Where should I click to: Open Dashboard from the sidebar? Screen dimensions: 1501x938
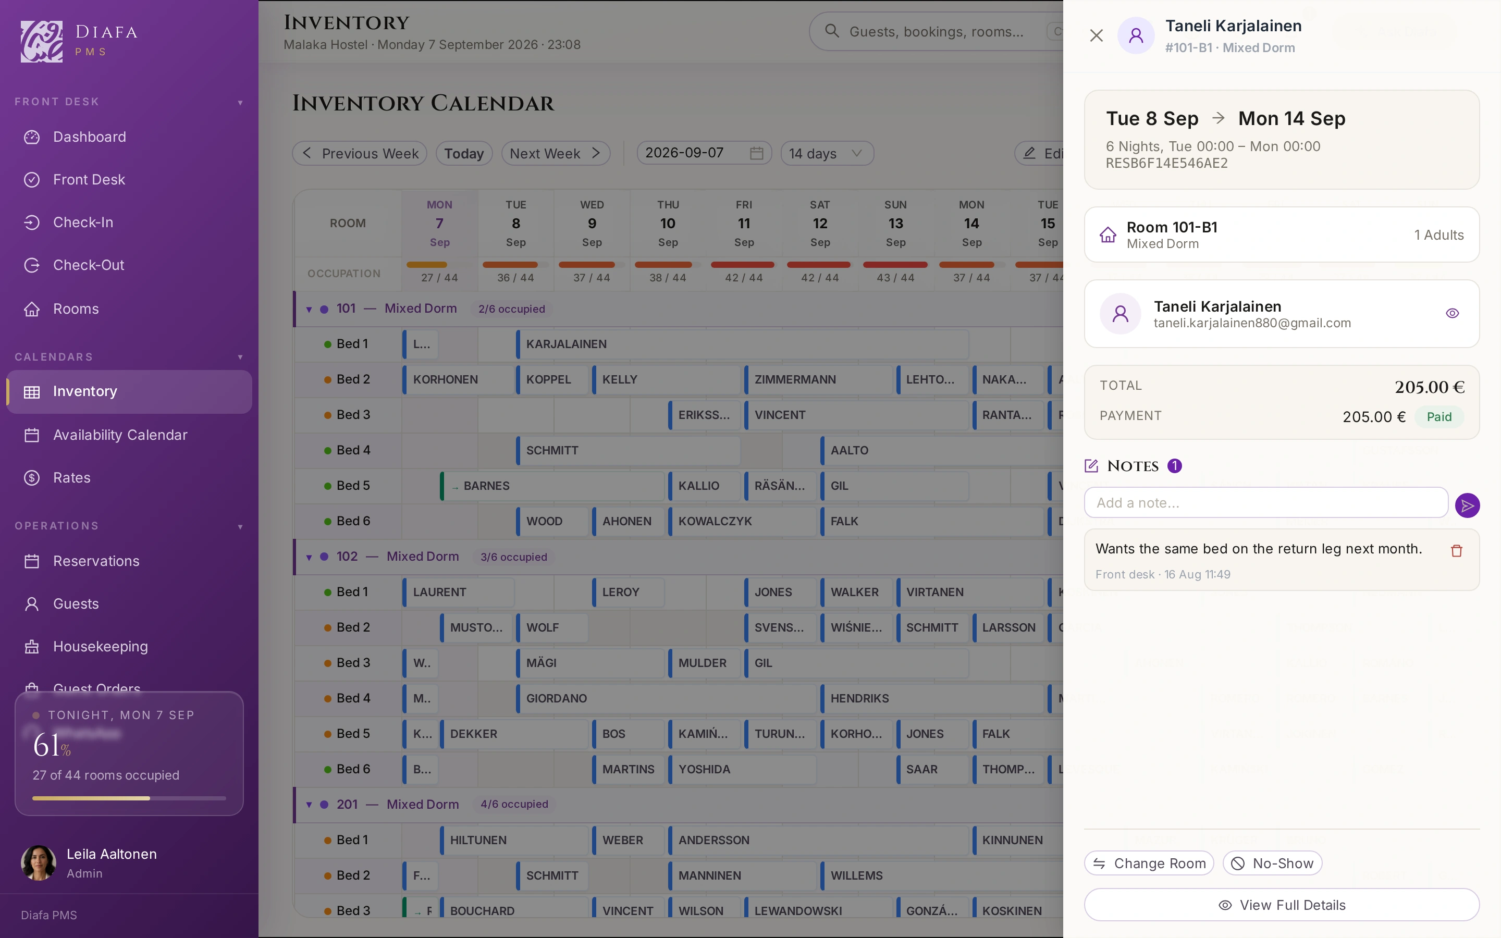coord(129,137)
